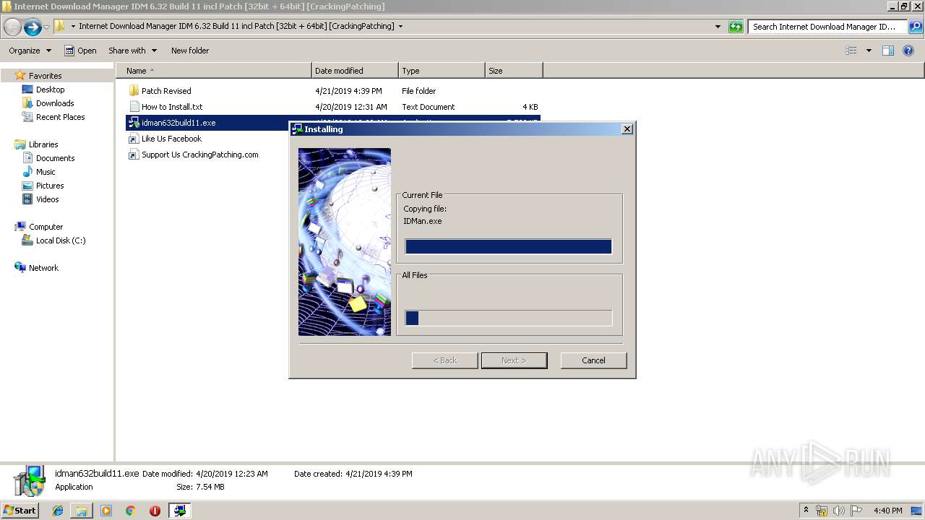This screenshot has width=925, height=520.
Task: Show hidden system tray icons
Action: pyautogui.click(x=806, y=511)
